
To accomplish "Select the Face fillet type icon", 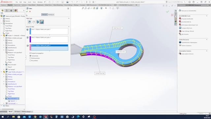I will pyautogui.click(x=38, y=22).
